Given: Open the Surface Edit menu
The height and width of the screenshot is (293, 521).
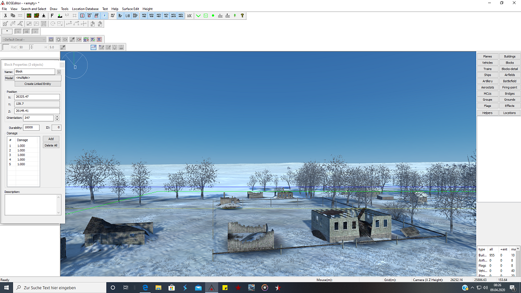Looking at the screenshot, I should point(130,9).
